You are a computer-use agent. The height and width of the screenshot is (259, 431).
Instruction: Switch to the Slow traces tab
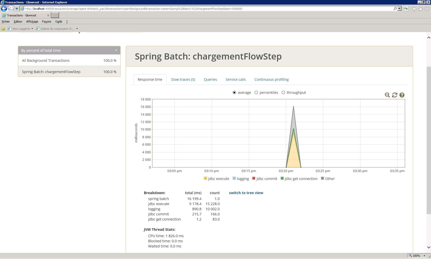(x=183, y=79)
